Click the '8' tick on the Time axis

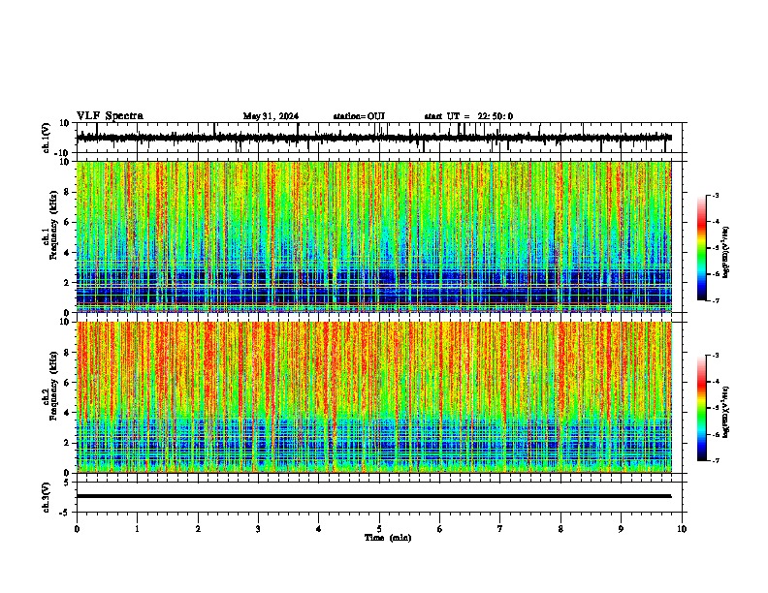point(560,529)
